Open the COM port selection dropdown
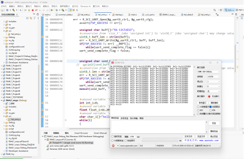This screenshot has width=244, height=159. [209, 72]
